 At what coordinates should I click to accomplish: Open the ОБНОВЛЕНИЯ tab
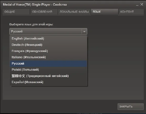pos(44,12)
